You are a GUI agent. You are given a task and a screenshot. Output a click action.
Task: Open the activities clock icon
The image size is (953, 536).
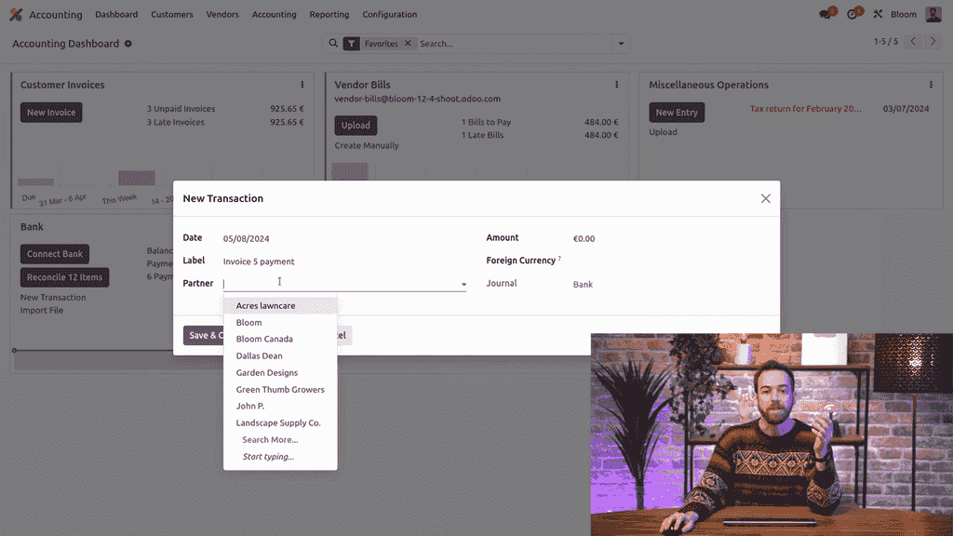(852, 15)
